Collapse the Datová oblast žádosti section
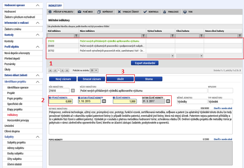 [38, 75]
